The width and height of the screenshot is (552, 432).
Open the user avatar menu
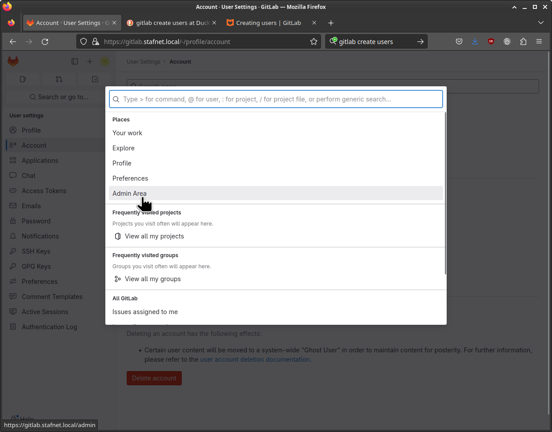point(105,61)
